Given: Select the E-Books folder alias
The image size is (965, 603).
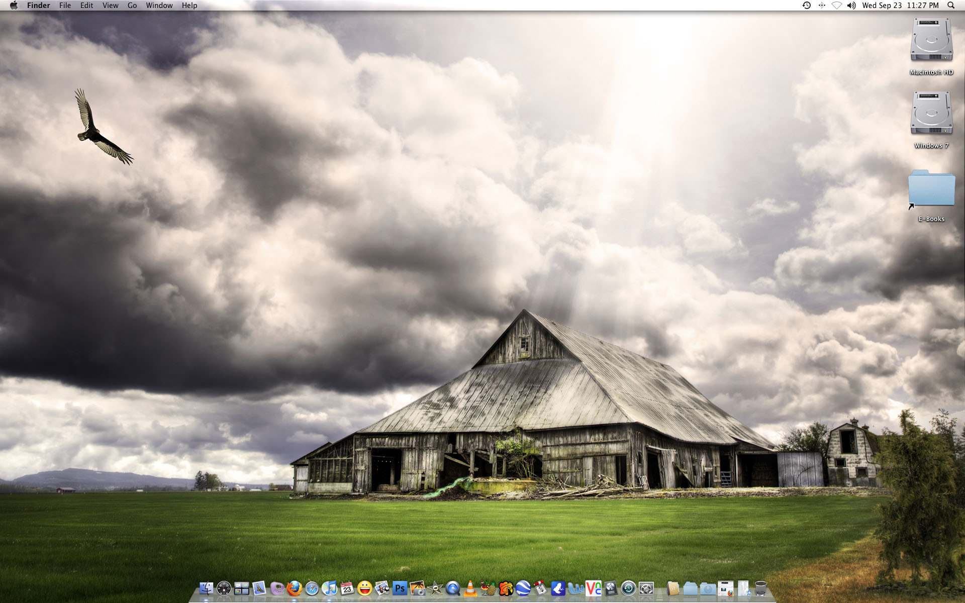Looking at the screenshot, I should click(931, 189).
